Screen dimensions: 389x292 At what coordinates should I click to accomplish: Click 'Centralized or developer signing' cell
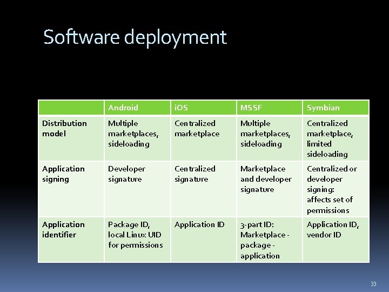336,189
